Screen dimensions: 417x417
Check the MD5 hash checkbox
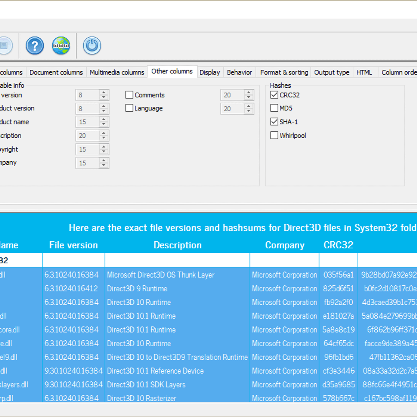pyautogui.click(x=274, y=108)
